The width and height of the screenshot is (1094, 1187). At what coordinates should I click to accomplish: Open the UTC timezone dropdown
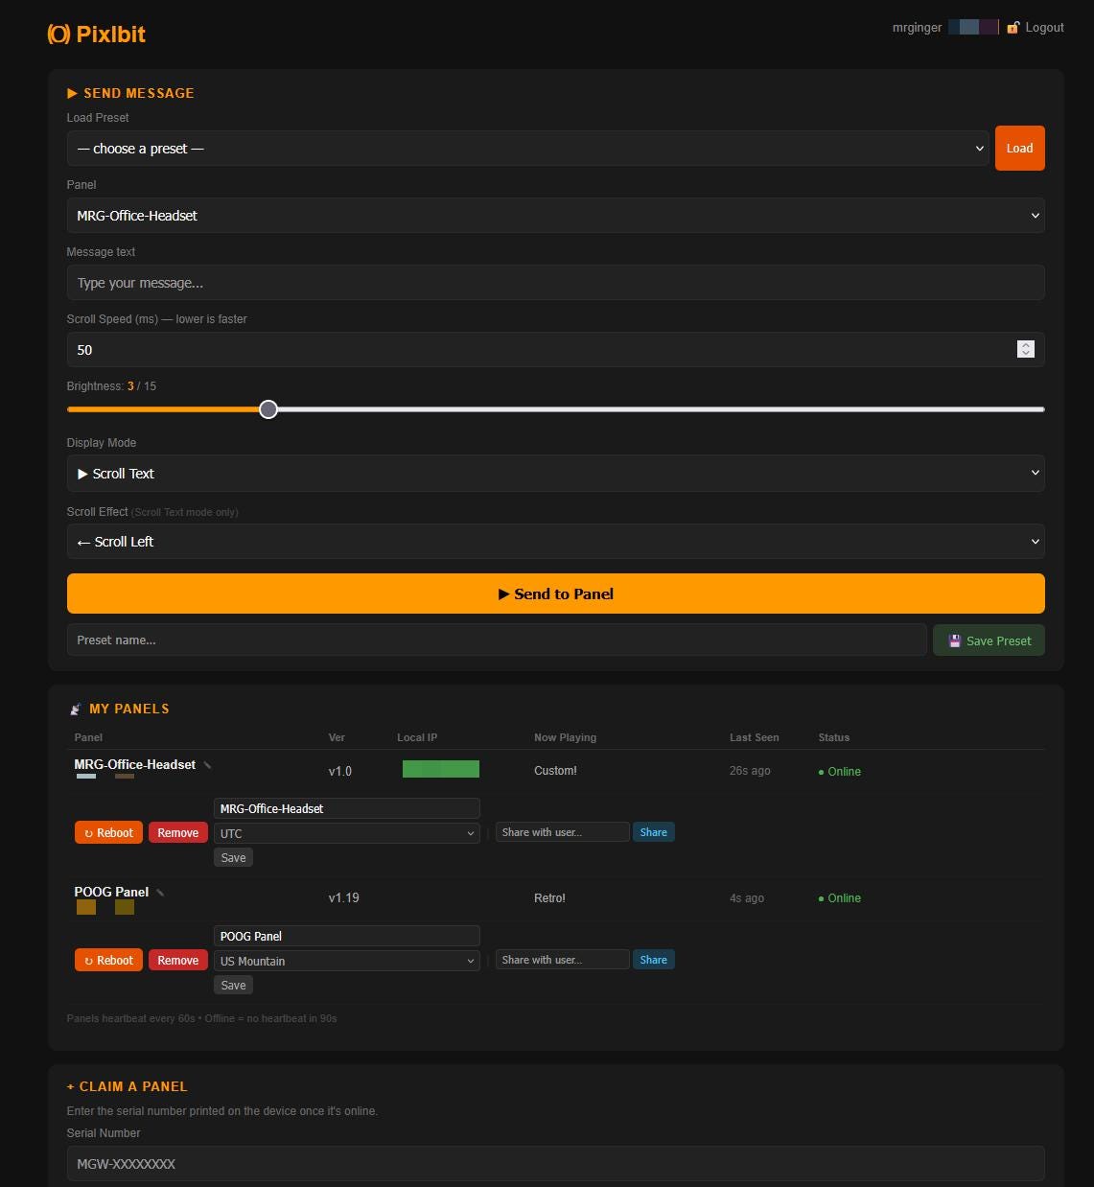346,833
